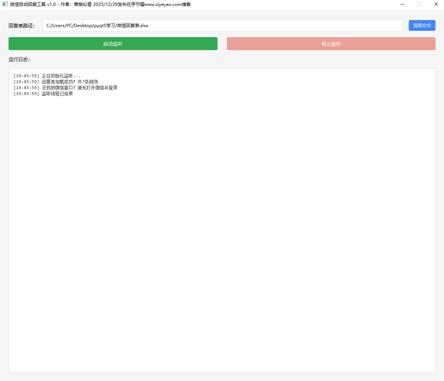Open file picker with 选择文件 button
Screen dimensions: 444x381
[x=422, y=26]
